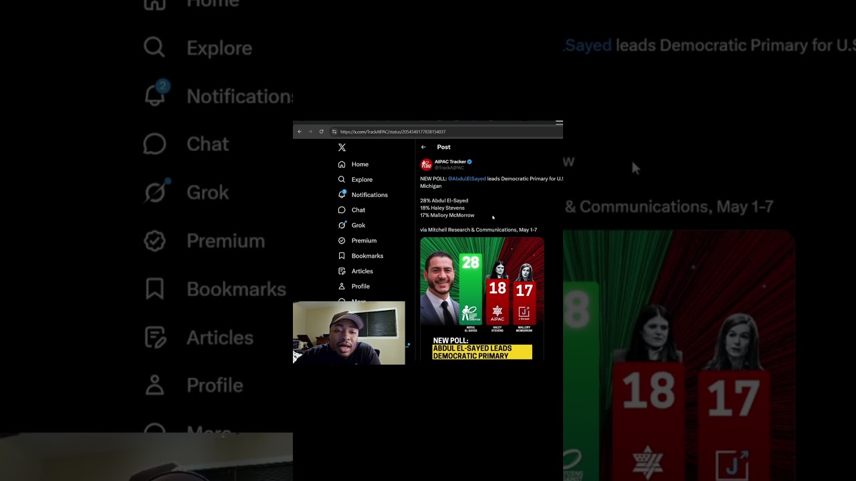The width and height of the screenshot is (856, 481).
Task: Go back using the browser back arrow
Action: (300, 132)
